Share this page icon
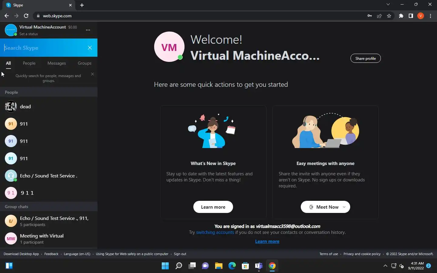Viewport: 437px width, 273px height. pyautogui.click(x=379, y=16)
